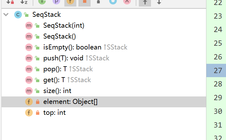
Task: Enable autoscroll to source arrow
Action: point(144,2)
